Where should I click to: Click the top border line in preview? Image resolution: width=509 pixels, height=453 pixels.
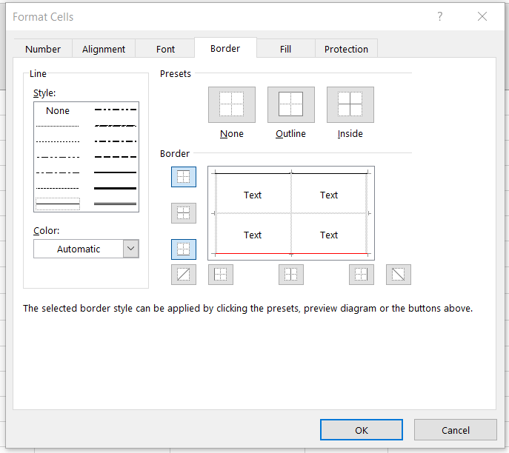click(291, 173)
